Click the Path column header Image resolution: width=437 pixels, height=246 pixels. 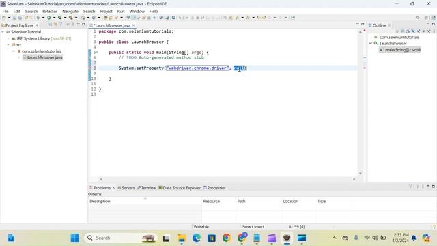(259, 201)
